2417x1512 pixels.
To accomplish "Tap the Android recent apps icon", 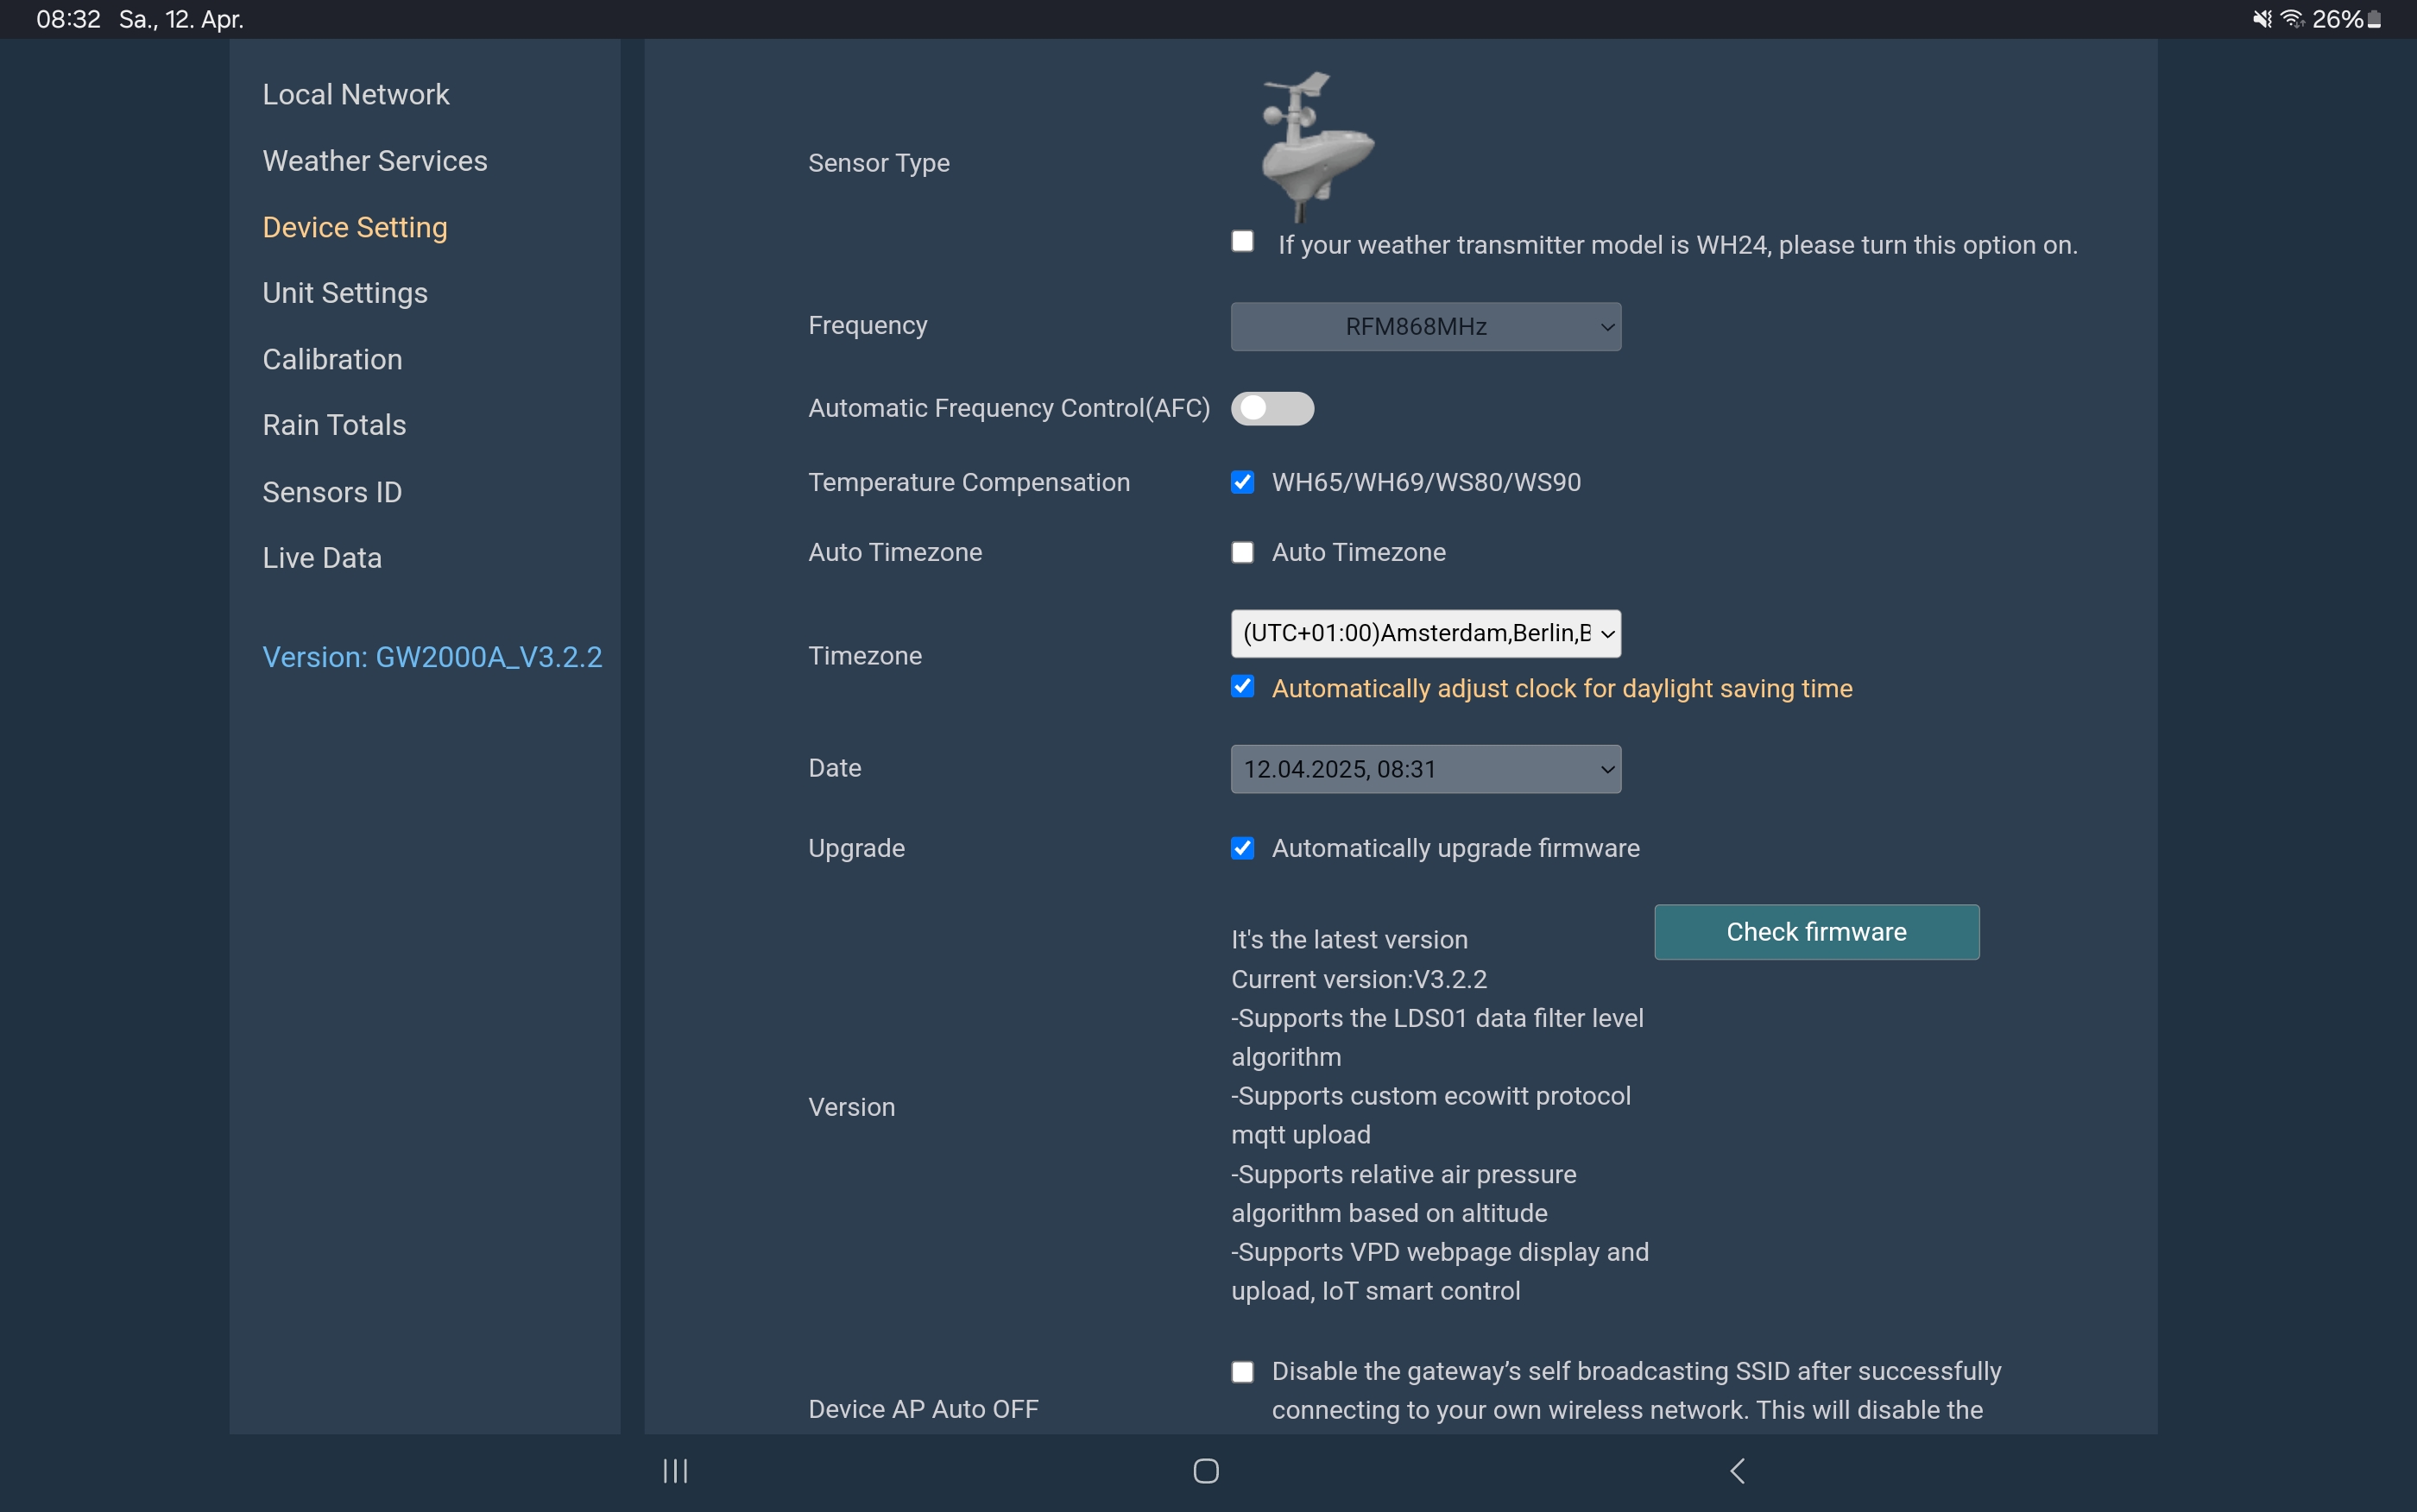I will 676,1471.
